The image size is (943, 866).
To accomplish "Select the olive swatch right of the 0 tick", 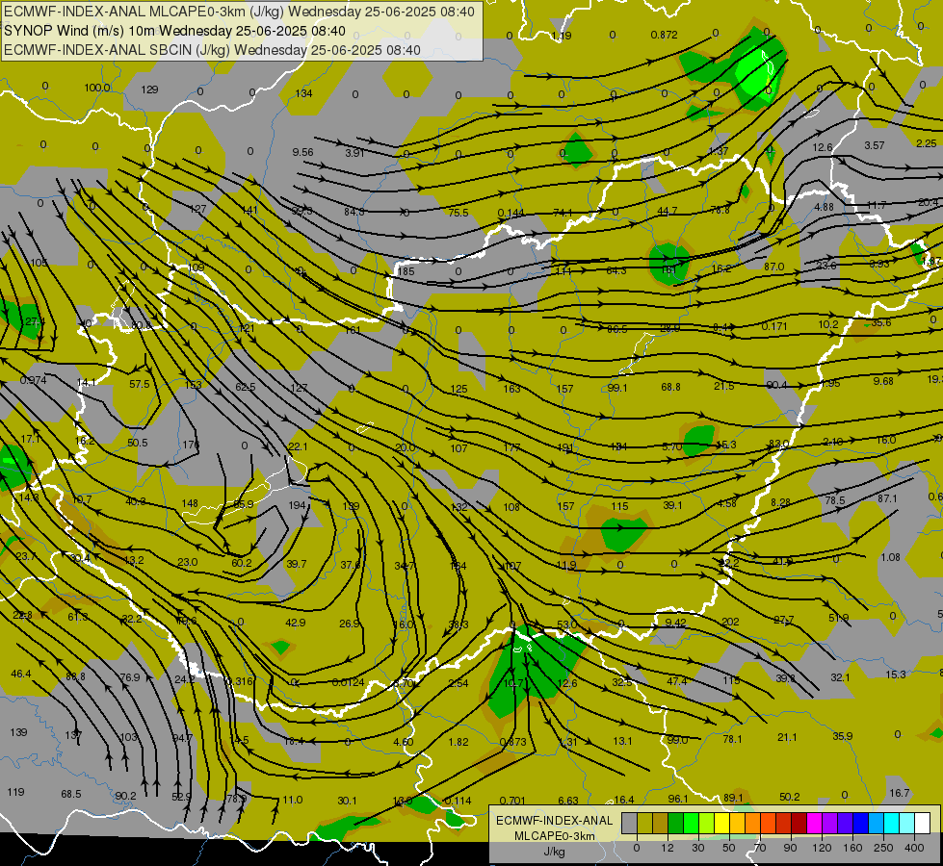I will tap(644, 823).
